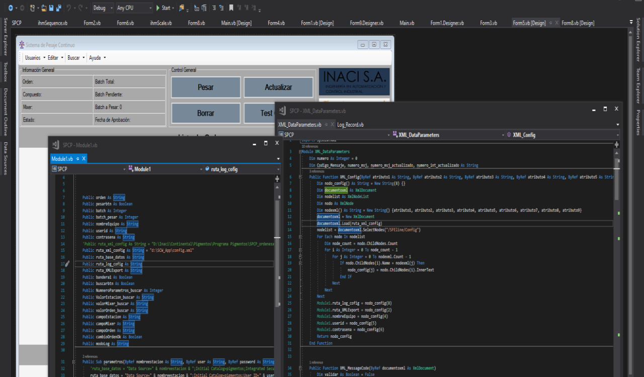This screenshot has height=377, width=644.
Task: Collapse the XML_Config function outline
Action: [x=300, y=177]
